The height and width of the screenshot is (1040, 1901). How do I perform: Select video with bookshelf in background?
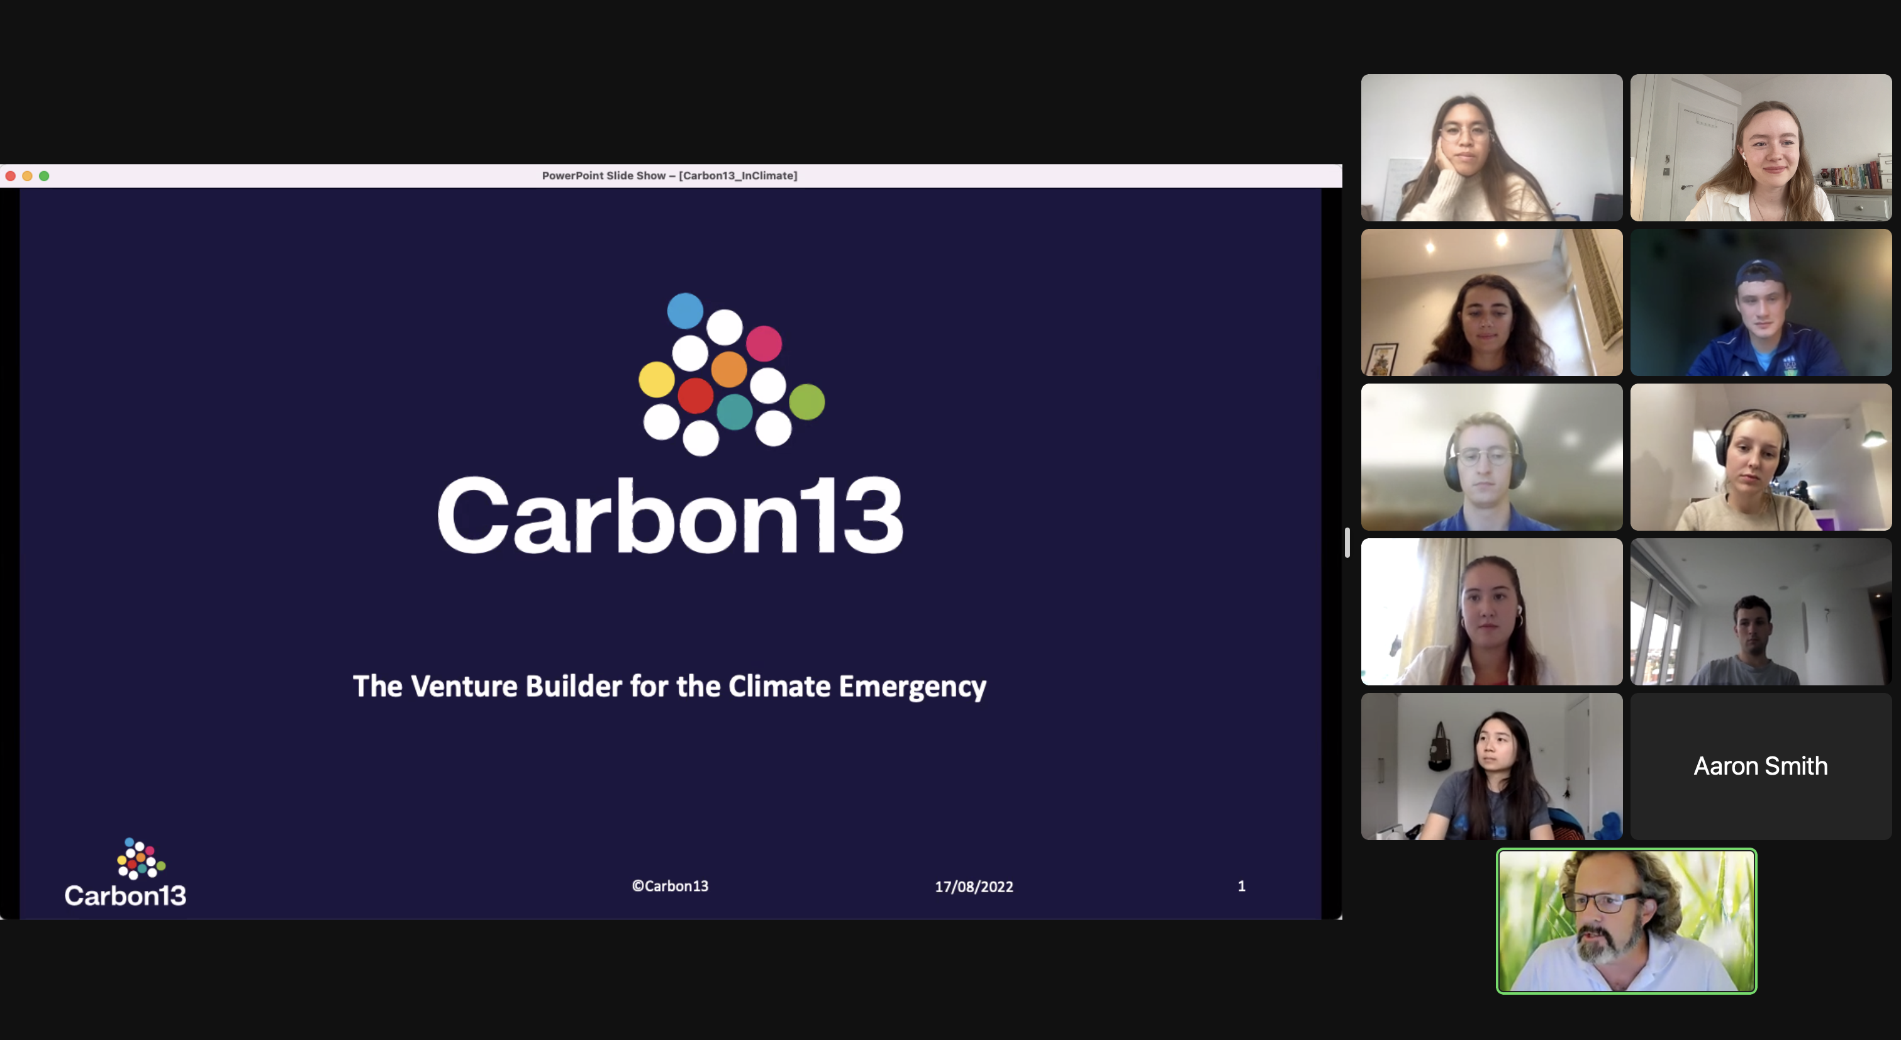pos(1761,148)
